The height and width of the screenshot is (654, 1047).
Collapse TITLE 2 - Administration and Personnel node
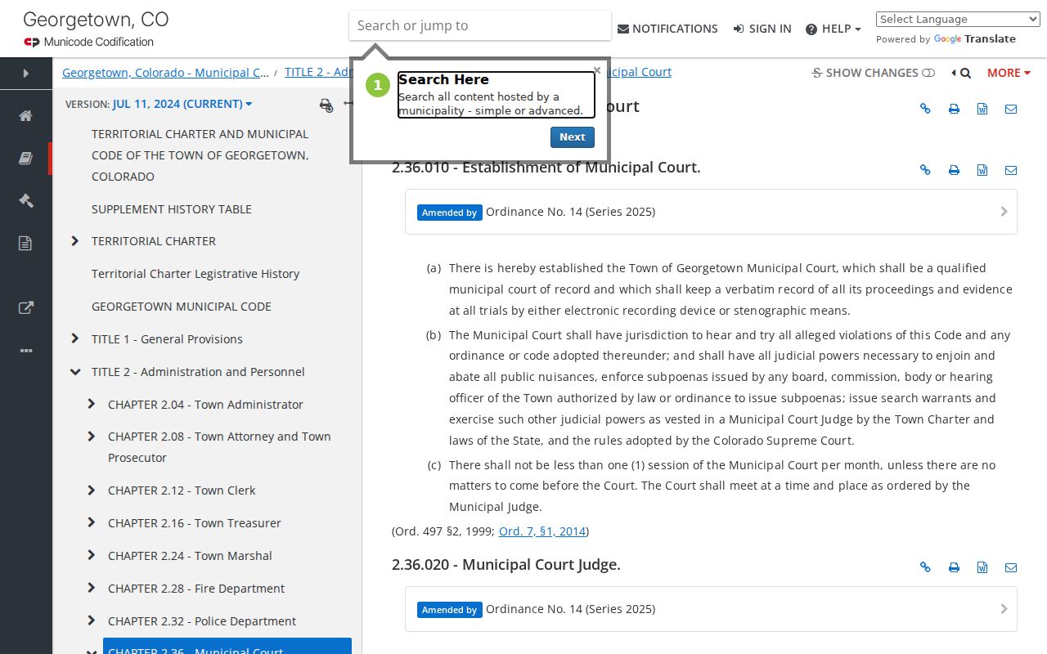pyautogui.click(x=75, y=372)
